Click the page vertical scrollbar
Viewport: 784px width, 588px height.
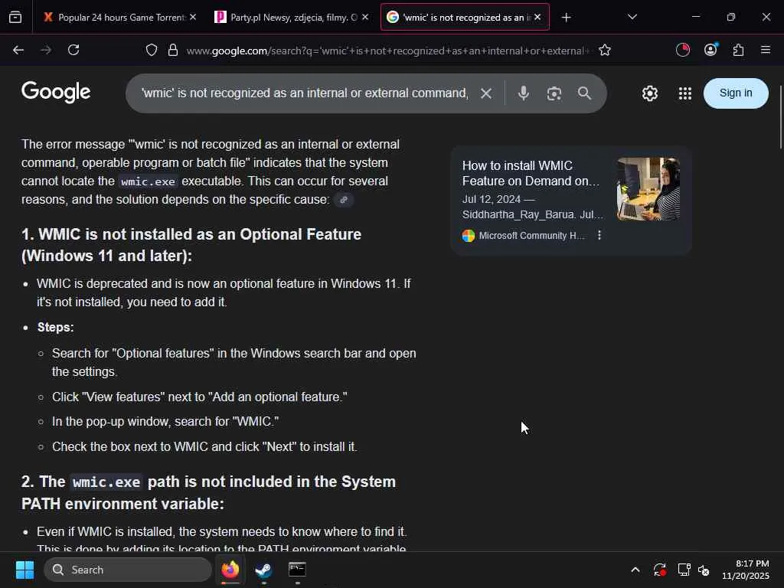[x=780, y=117]
